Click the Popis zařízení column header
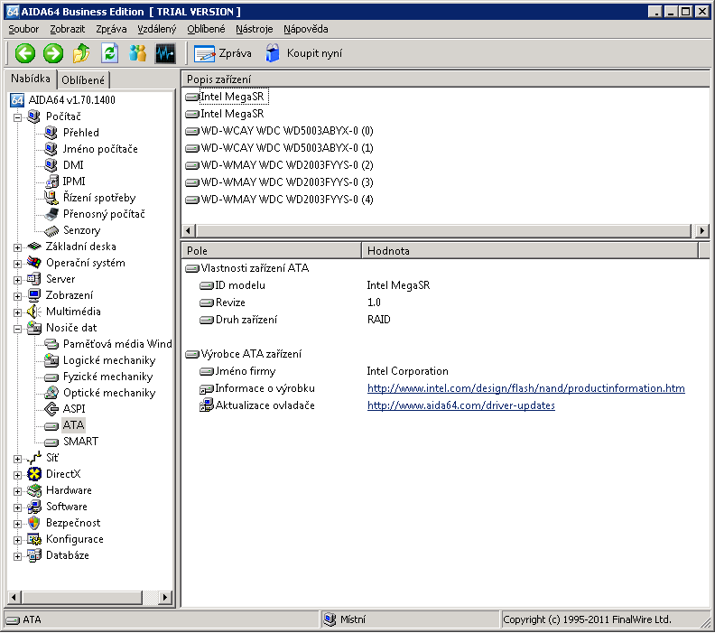Screen dimensions: 715x633 click(x=445, y=79)
